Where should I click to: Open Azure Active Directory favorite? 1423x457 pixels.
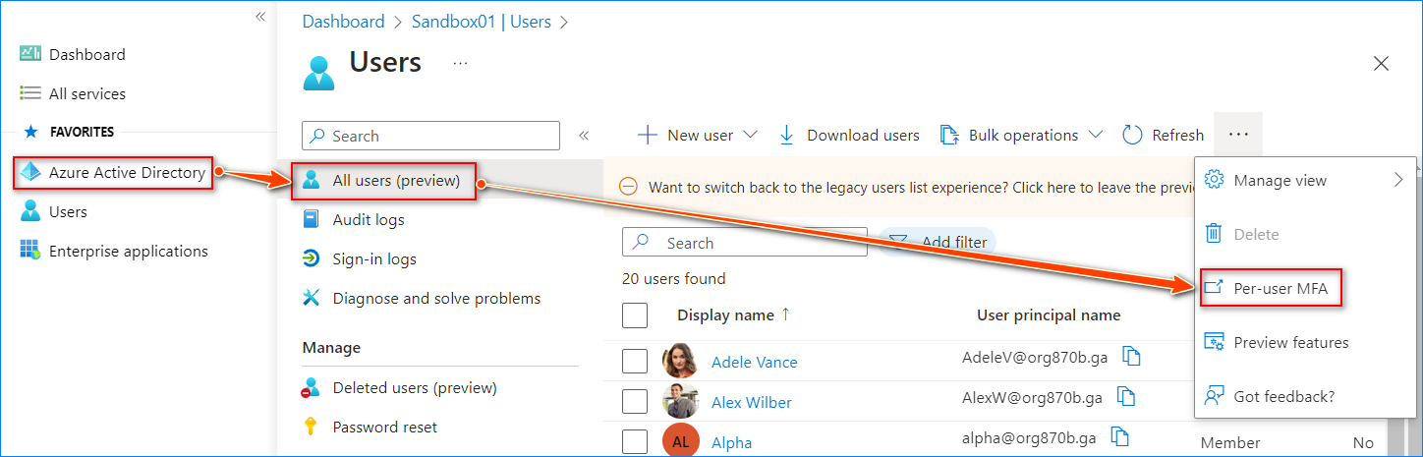click(x=113, y=172)
